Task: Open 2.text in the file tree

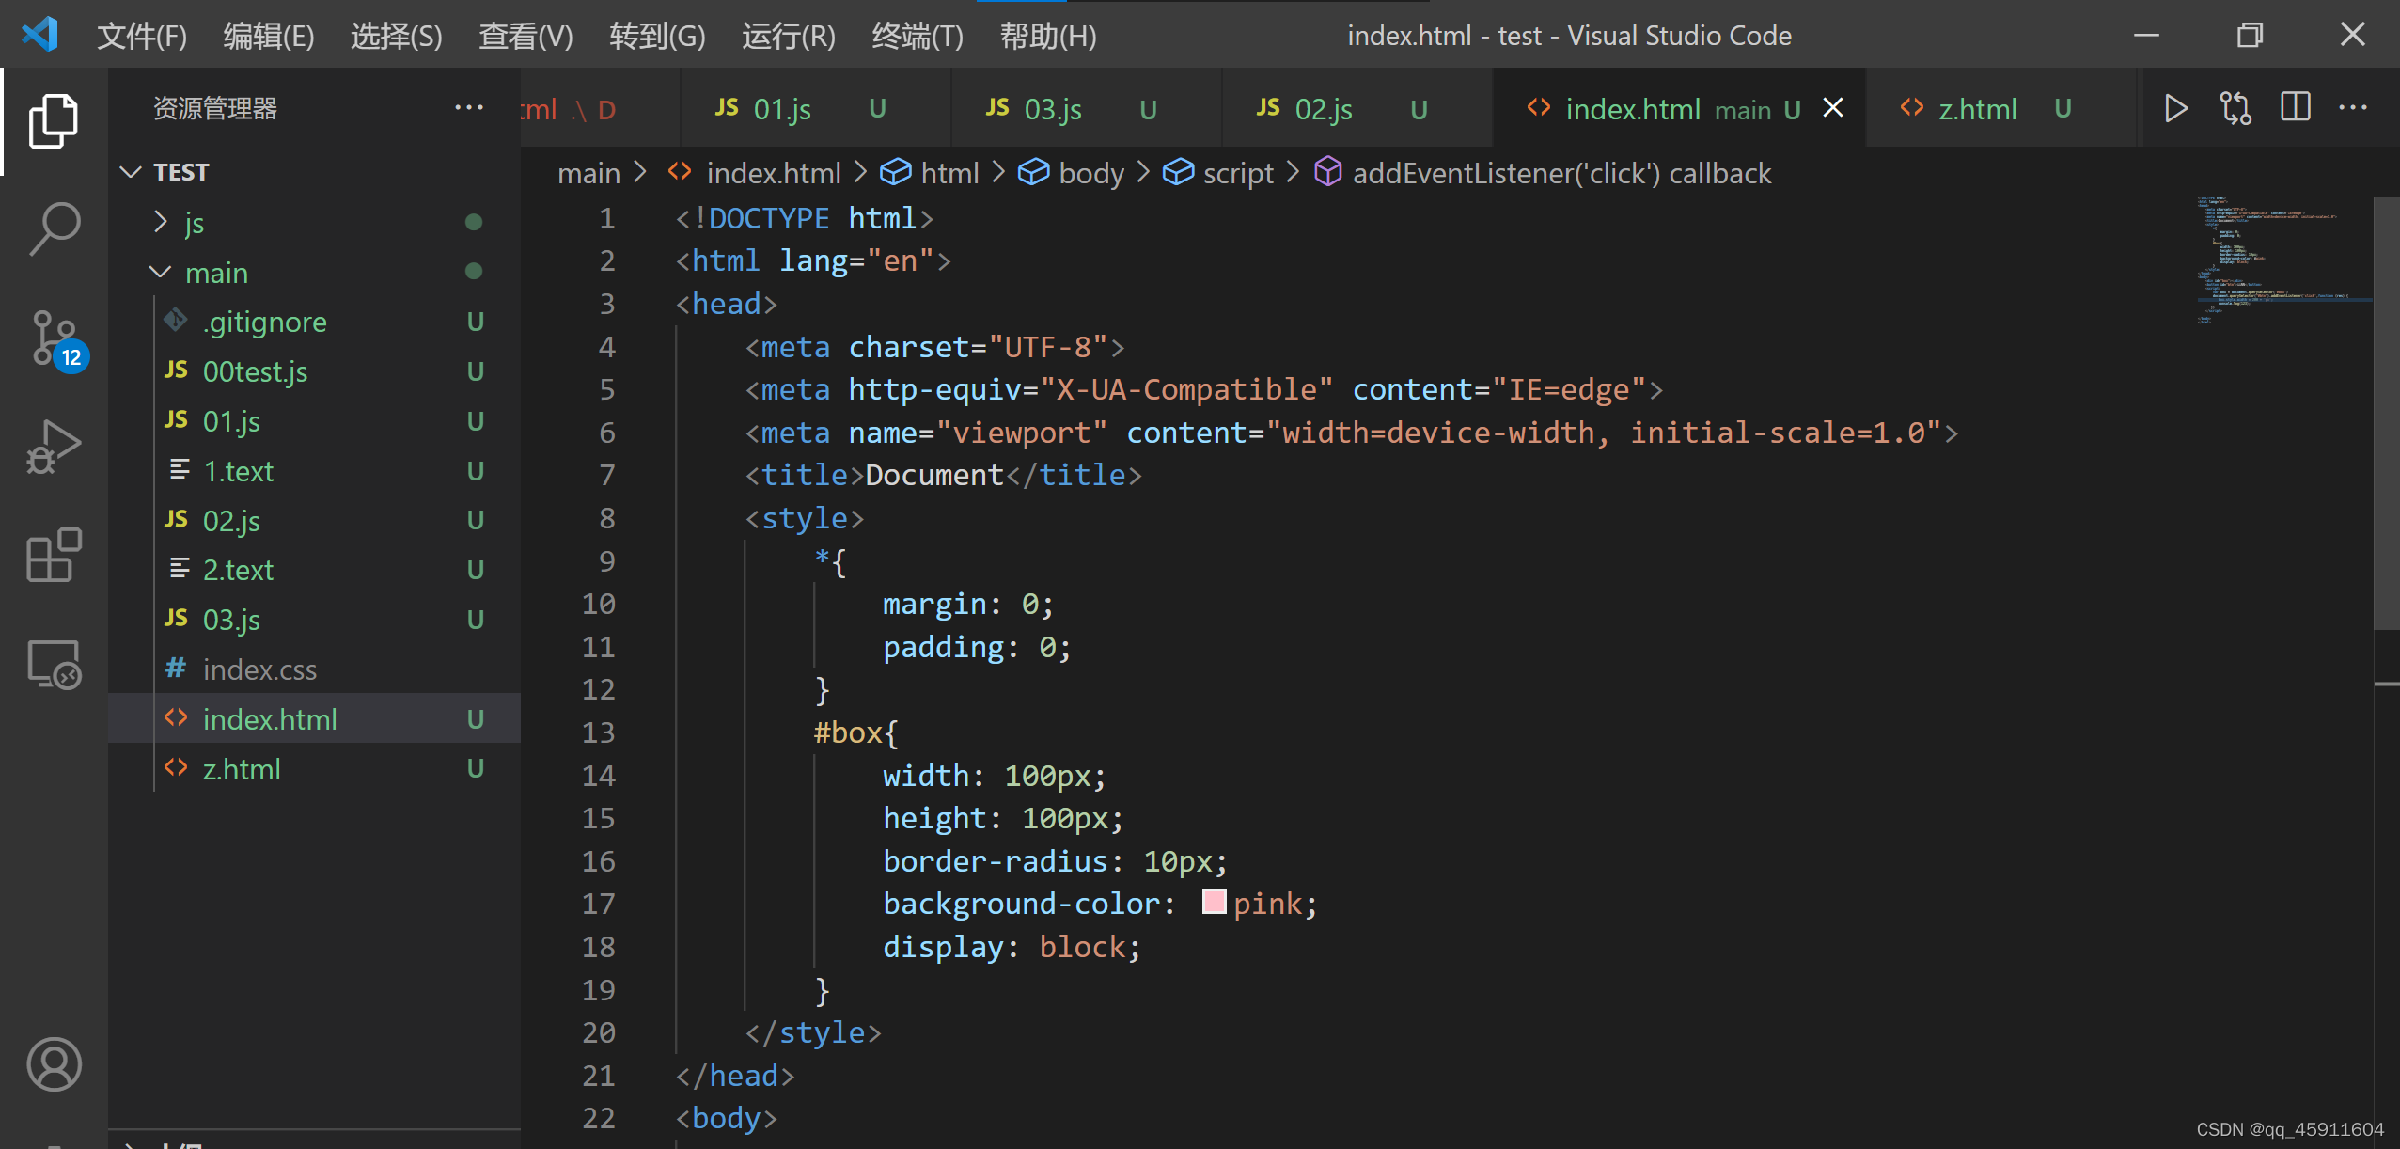Action: point(314,571)
